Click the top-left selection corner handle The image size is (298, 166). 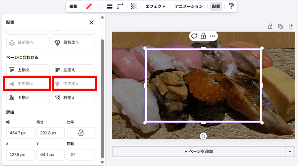[x=145, y=48]
